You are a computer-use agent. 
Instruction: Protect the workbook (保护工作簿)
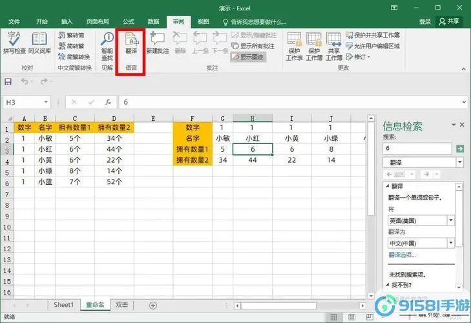click(x=314, y=46)
